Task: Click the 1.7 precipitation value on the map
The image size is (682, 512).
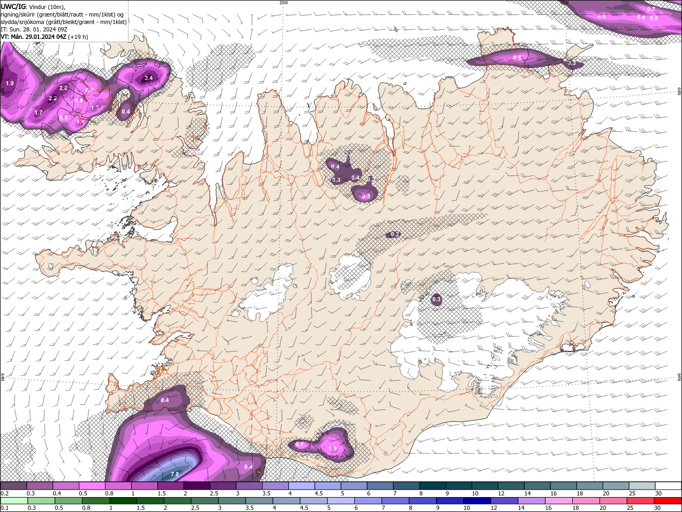Action: [x=38, y=113]
